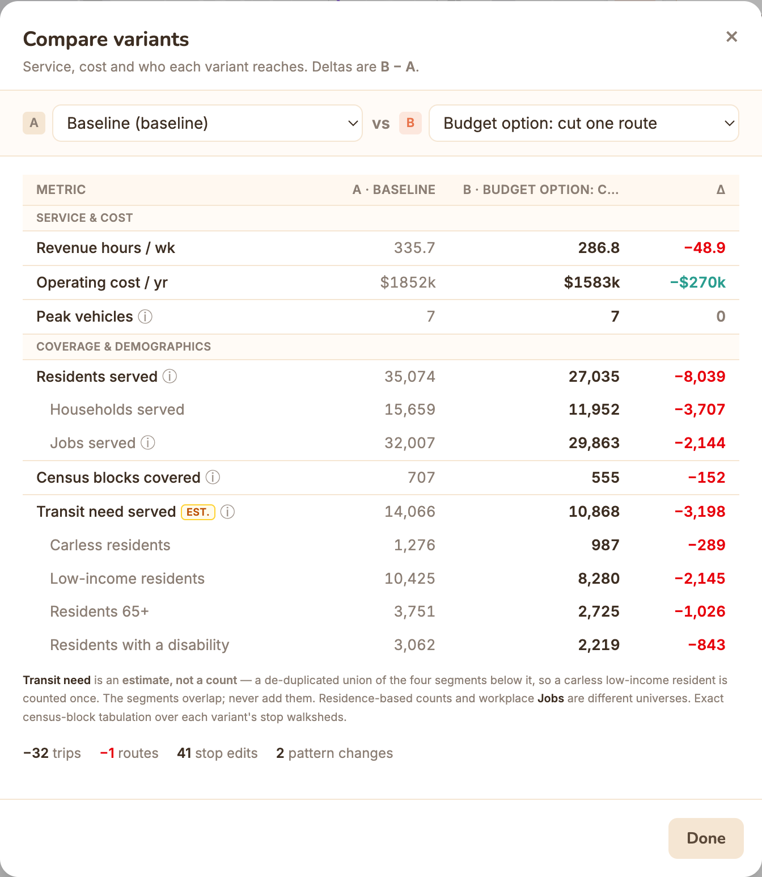762x877 pixels.
Task: Click the Jobs served label
Action: pos(93,443)
